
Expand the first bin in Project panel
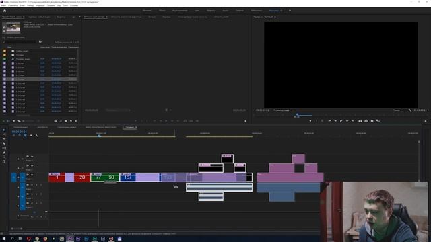pyautogui.click(x=9, y=51)
